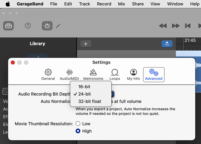The height and width of the screenshot is (144, 201).
Task: Open the Editors pencil button
Action: coord(58,26)
